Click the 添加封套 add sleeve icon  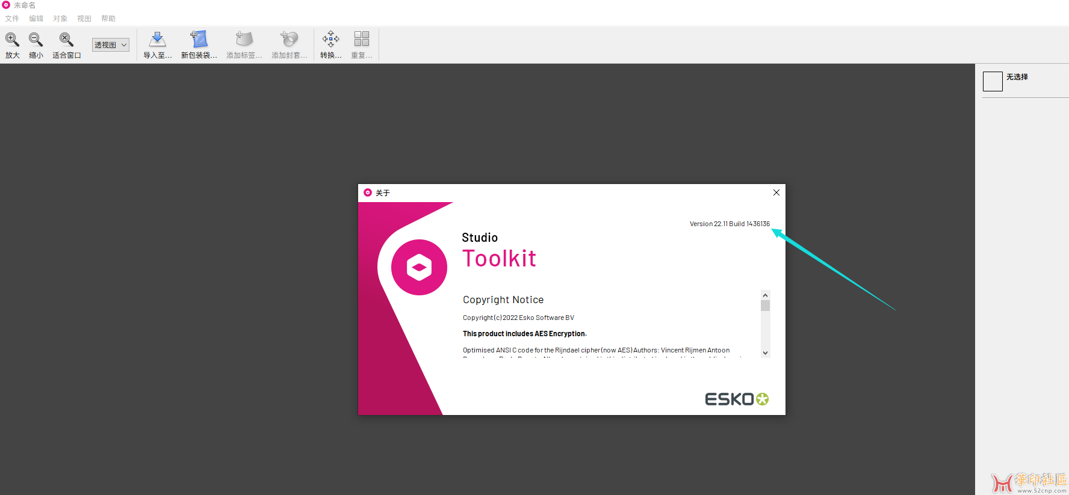click(x=290, y=45)
